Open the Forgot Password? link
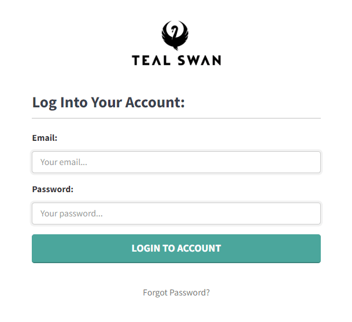The width and height of the screenshot is (352, 322). (x=176, y=293)
